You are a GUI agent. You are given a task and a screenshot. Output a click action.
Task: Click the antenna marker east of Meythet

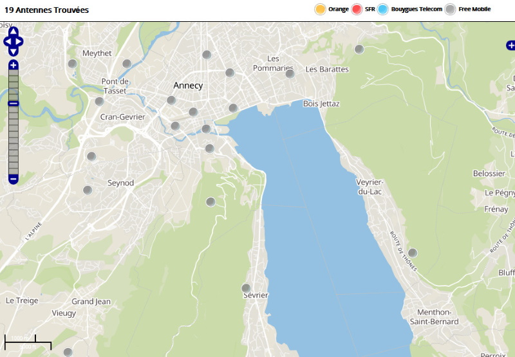pos(127,63)
